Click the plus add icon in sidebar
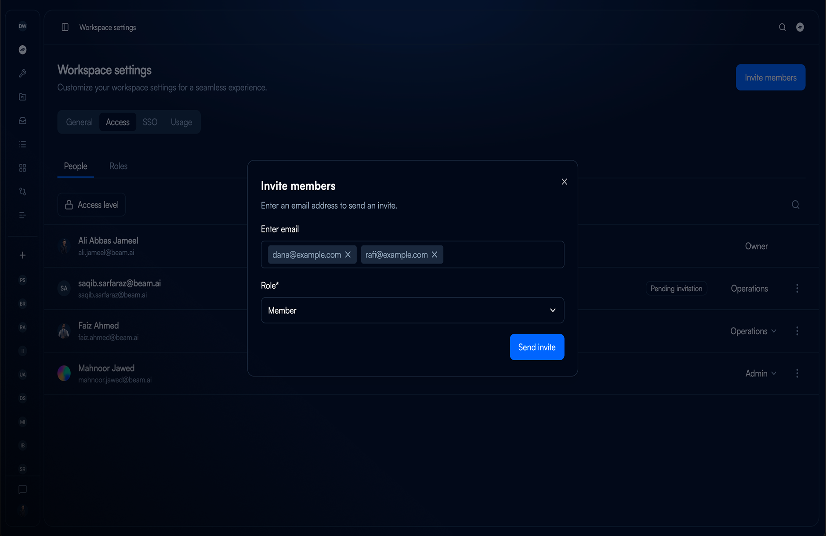The width and height of the screenshot is (826, 536). pos(22,255)
